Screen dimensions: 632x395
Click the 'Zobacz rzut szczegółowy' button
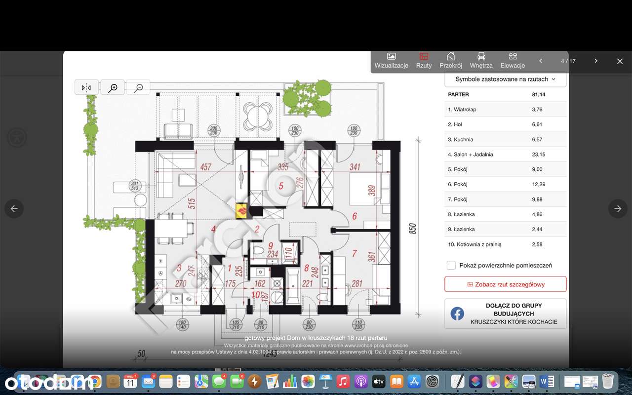pyautogui.click(x=505, y=284)
